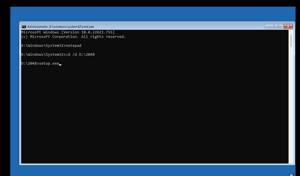Minimize the Administrator cmd.exe window

click(x=269, y=26)
